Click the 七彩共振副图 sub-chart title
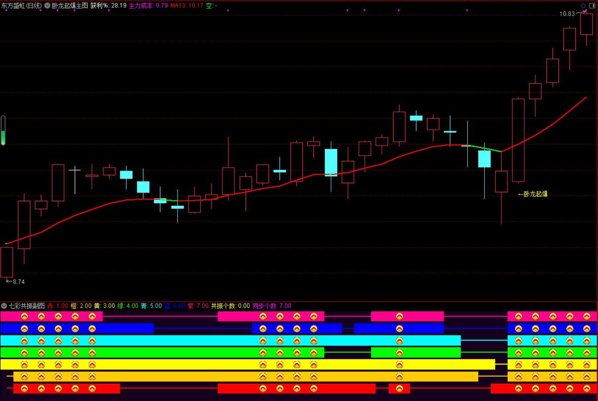The image size is (598, 401). click(x=27, y=306)
